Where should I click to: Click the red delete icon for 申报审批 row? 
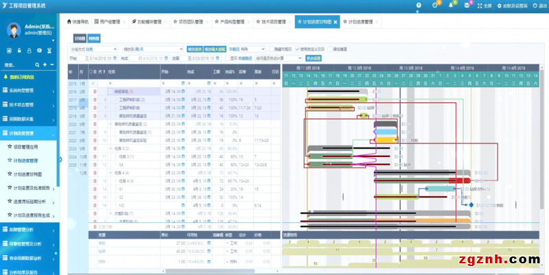click(93, 91)
